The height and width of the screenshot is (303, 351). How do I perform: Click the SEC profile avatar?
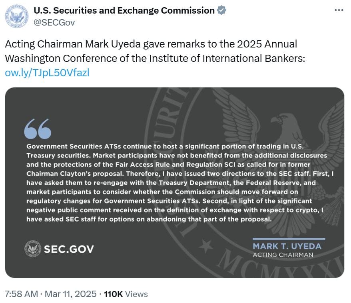16,17
